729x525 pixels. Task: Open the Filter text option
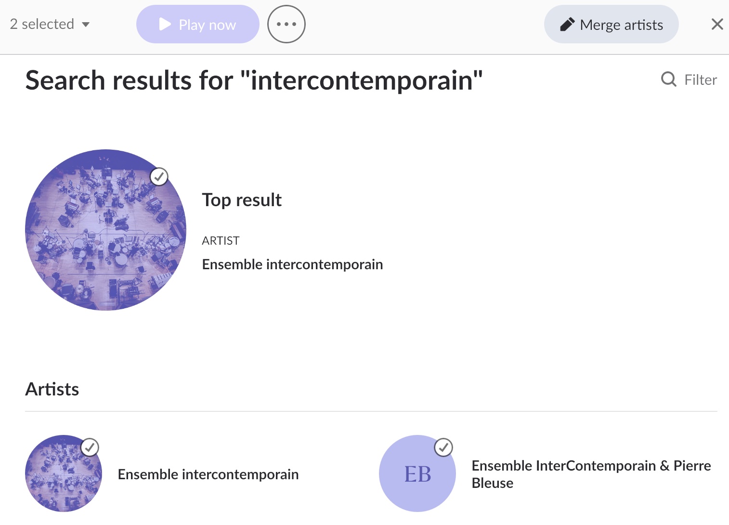pyautogui.click(x=701, y=79)
